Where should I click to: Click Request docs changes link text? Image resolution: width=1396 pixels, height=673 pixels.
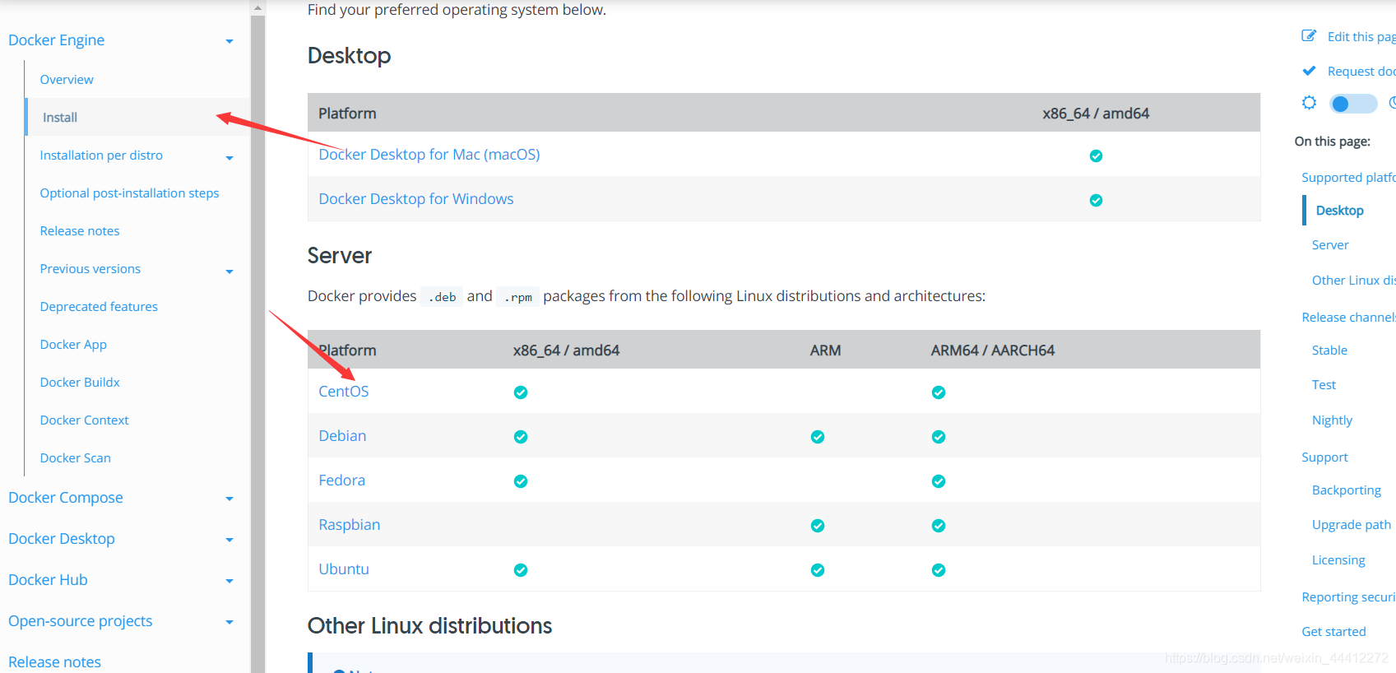(1361, 72)
